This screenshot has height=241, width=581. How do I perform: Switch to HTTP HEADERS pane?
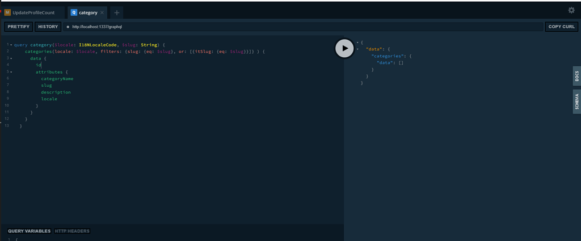pos(72,231)
